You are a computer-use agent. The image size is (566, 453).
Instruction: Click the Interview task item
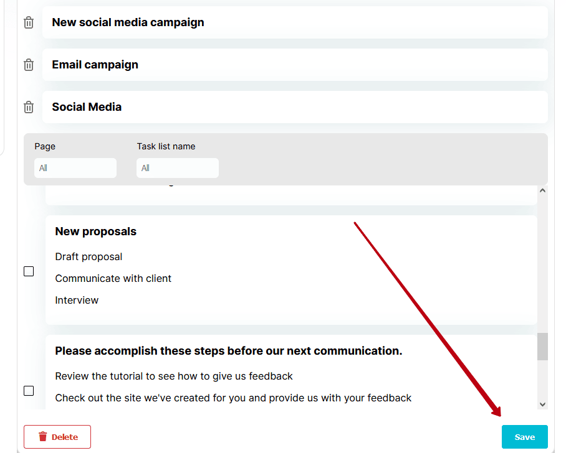point(77,300)
